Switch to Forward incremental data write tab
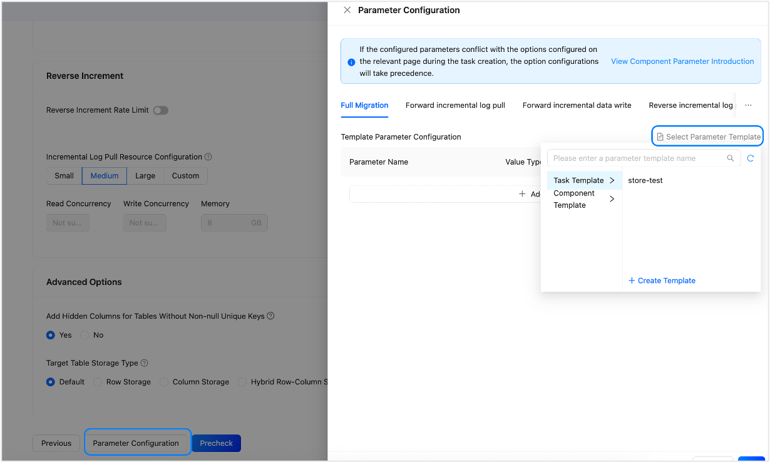The image size is (770, 462). pos(577,105)
